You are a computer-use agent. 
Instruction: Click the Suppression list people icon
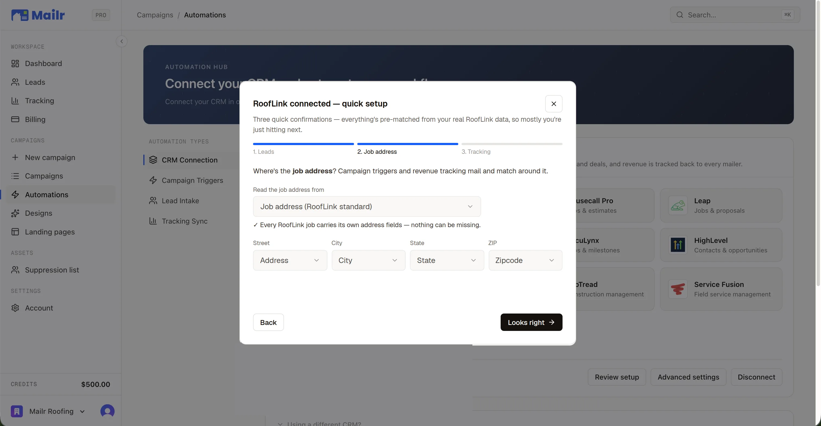tap(15, 270)
